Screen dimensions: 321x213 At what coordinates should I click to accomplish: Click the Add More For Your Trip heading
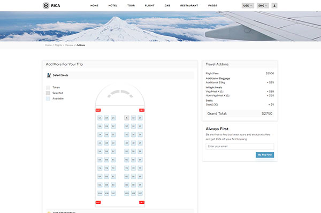tap(64, 64)
